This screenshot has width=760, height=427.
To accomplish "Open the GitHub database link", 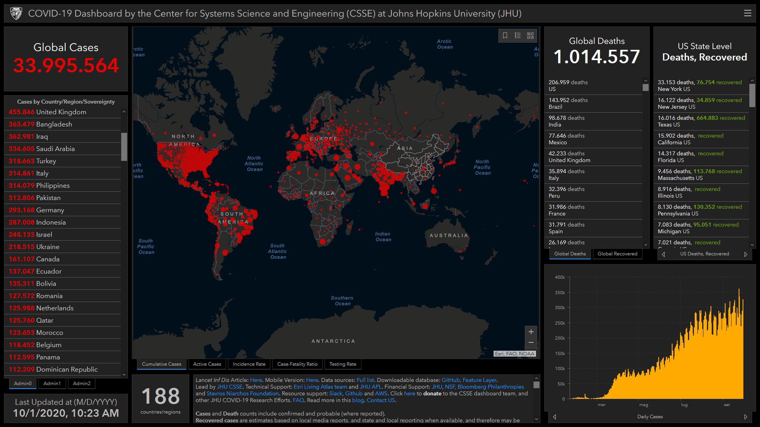I will (450, 380).
